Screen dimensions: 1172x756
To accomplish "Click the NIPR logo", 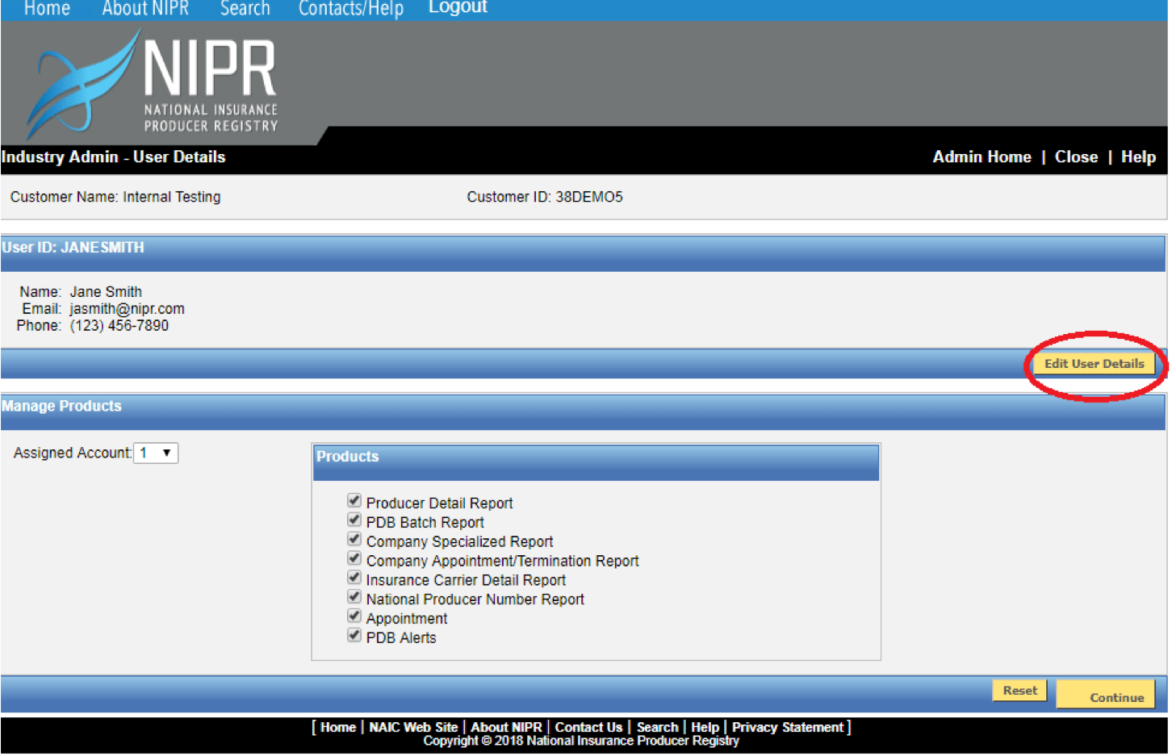I will click(x=153, y=84).
